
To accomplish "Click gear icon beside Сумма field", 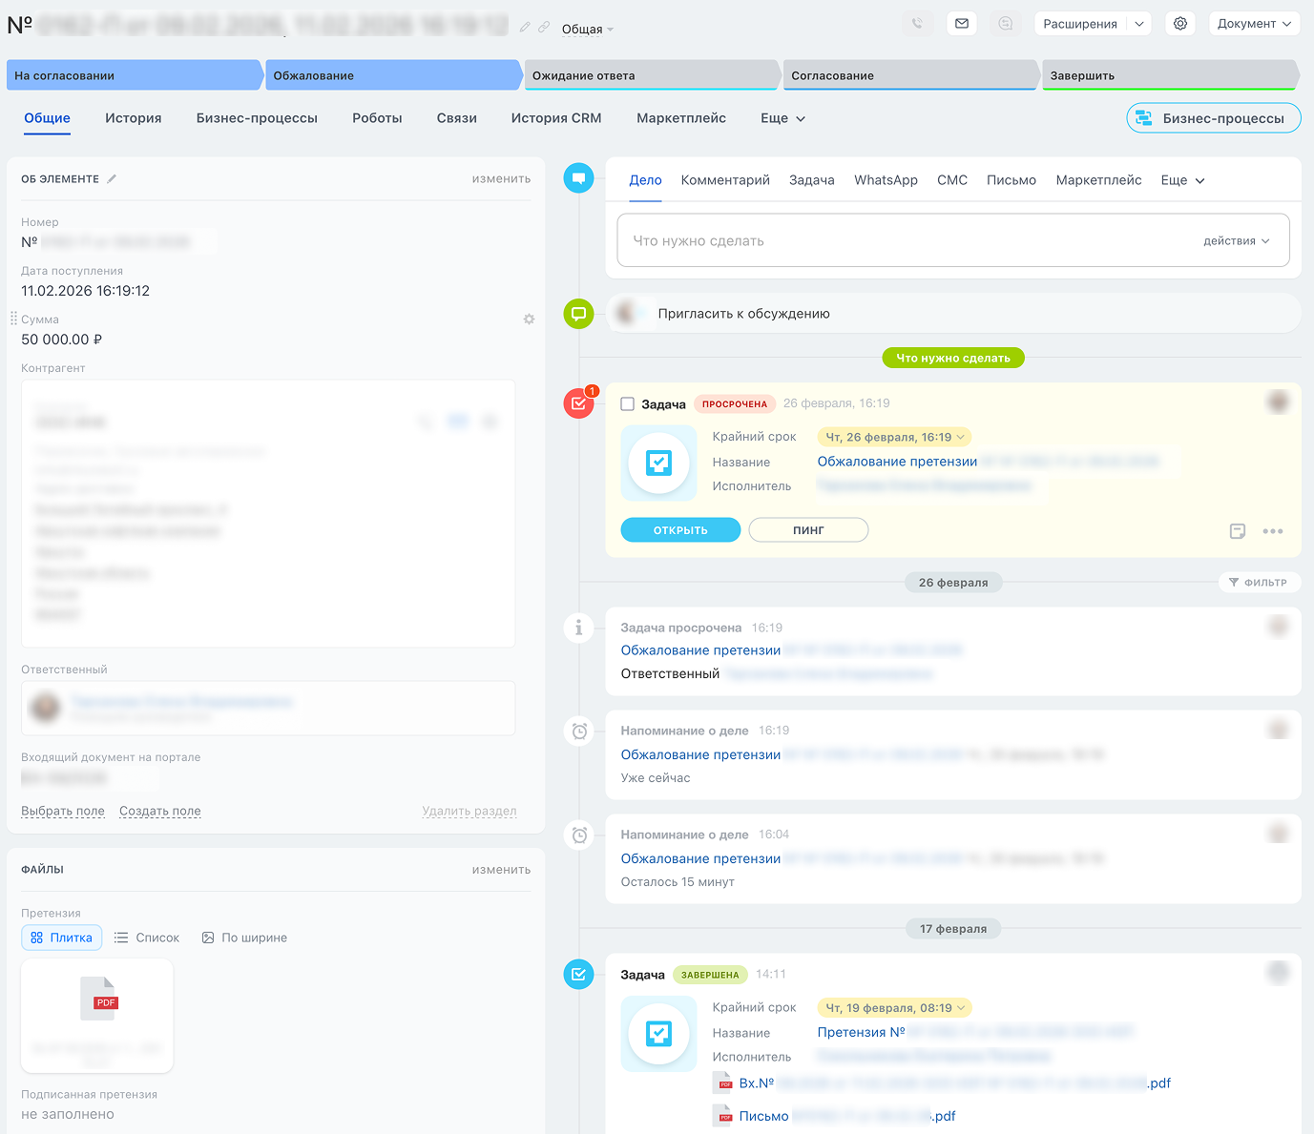I will click(x=529, y=320).
